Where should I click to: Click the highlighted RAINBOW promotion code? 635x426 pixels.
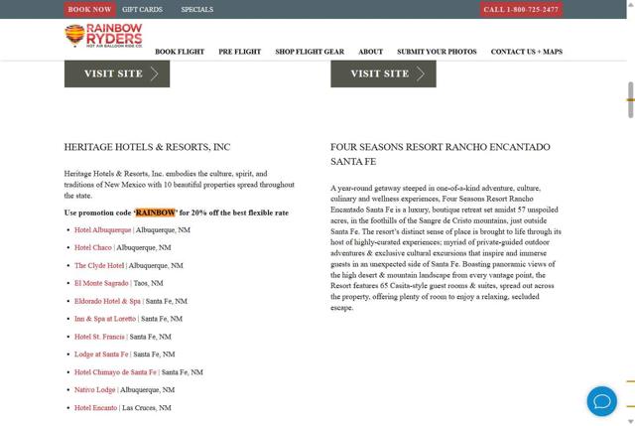155,213
